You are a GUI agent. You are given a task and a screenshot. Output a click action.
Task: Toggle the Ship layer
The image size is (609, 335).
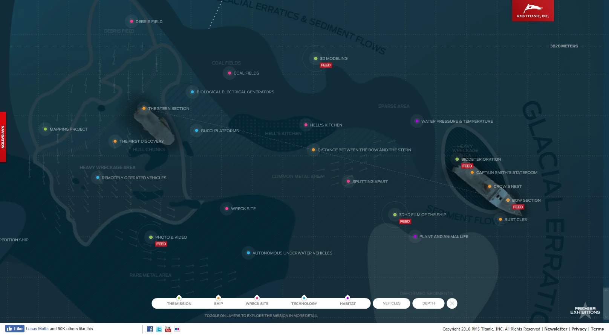219,303
